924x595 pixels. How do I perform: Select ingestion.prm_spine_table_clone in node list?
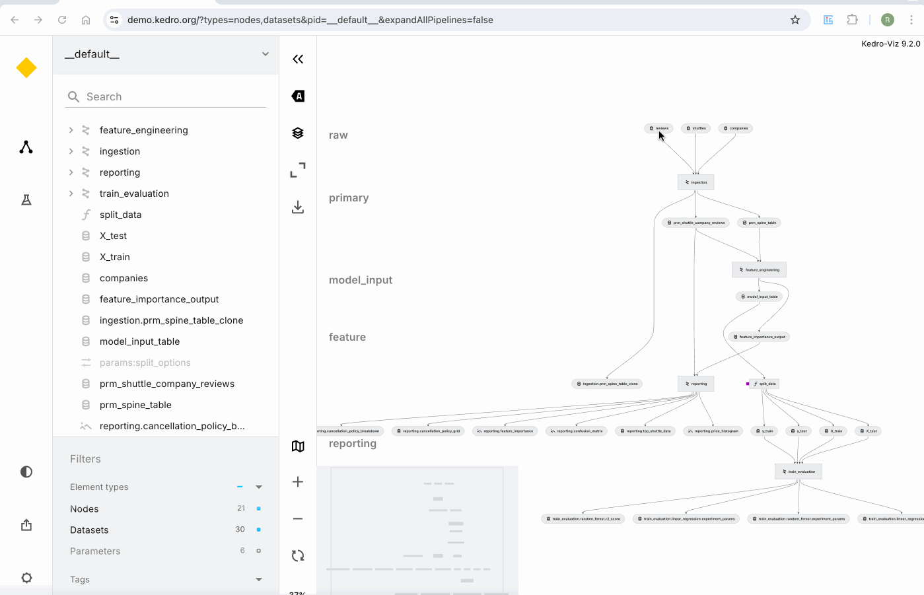171,320
